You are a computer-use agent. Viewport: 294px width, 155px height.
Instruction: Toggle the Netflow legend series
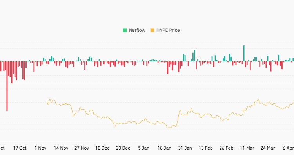[134, 30]
